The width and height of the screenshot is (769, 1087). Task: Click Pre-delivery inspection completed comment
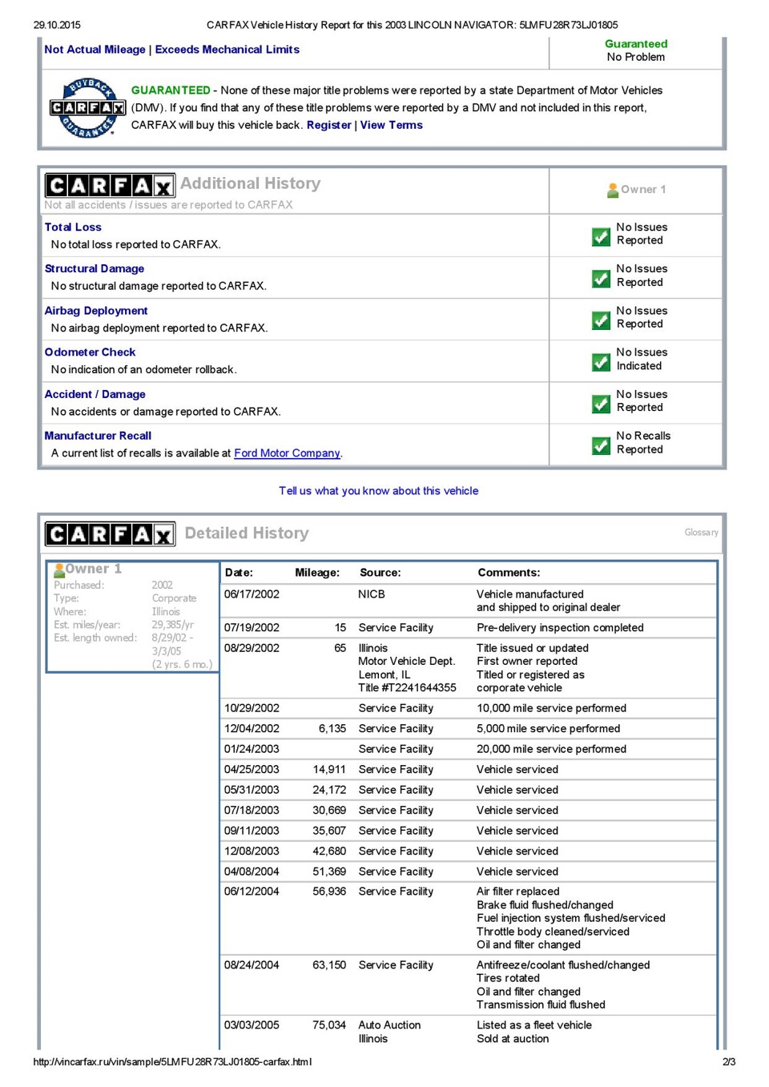[560, 628]
